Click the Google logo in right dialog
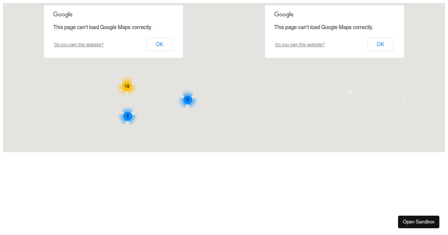The width and height of the screenshot is (448, 235). (x=284, y=15)
